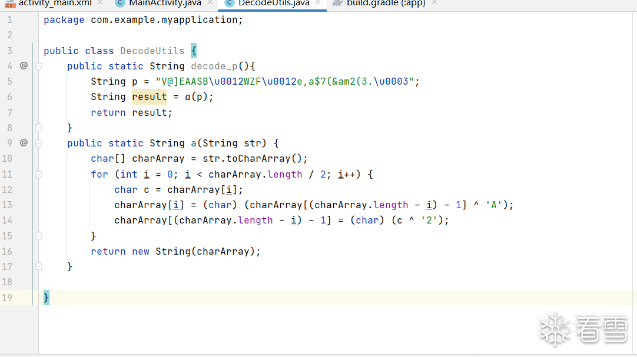637x357 pixels.
Task: Click line number 19 in the gutter
Action: [x=7, y=298]
